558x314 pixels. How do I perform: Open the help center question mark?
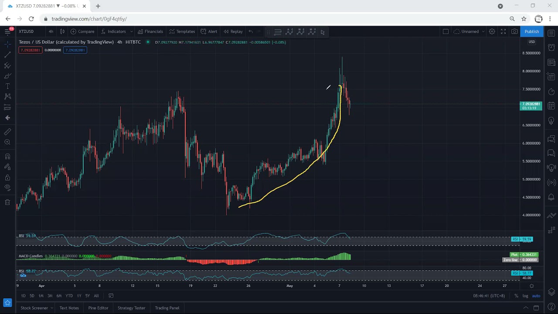pos(551,307)
